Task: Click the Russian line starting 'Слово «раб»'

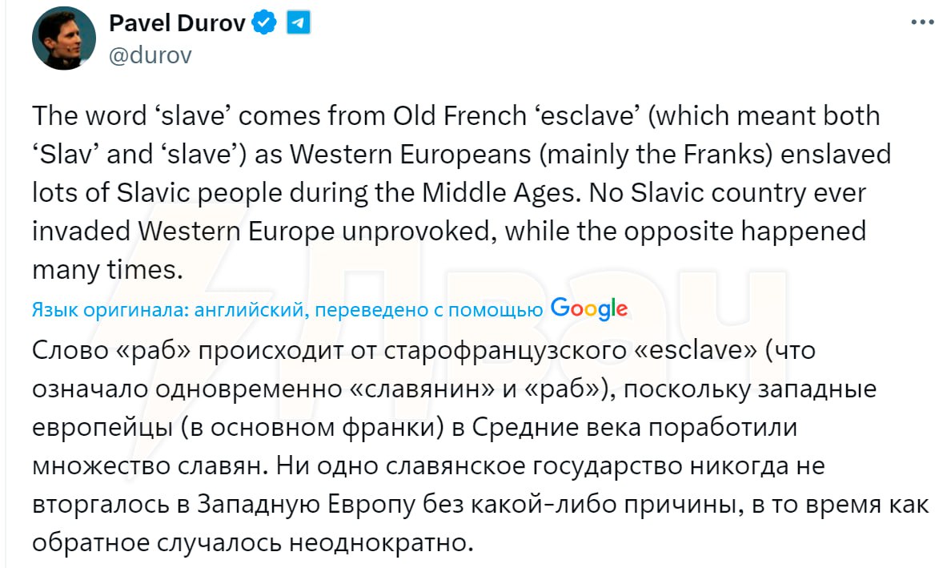Action: point(423,350)
